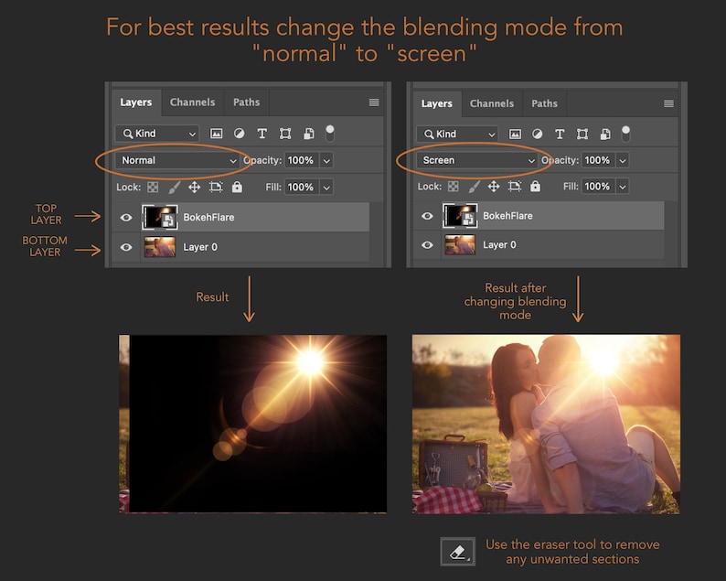Expand Opacity slider arrow in right panel
Screen dimensions: 726x581
[623, 161]
